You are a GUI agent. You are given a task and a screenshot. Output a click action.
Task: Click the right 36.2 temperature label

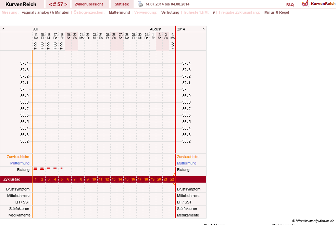[186, 141]
